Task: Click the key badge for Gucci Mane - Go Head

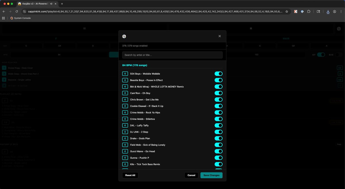Action: 125,151
